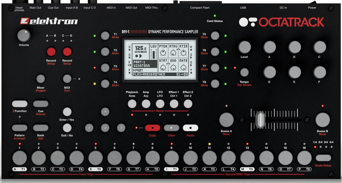
Task: Toggle trig key 5 (E T5)
Action: (95, 158)
